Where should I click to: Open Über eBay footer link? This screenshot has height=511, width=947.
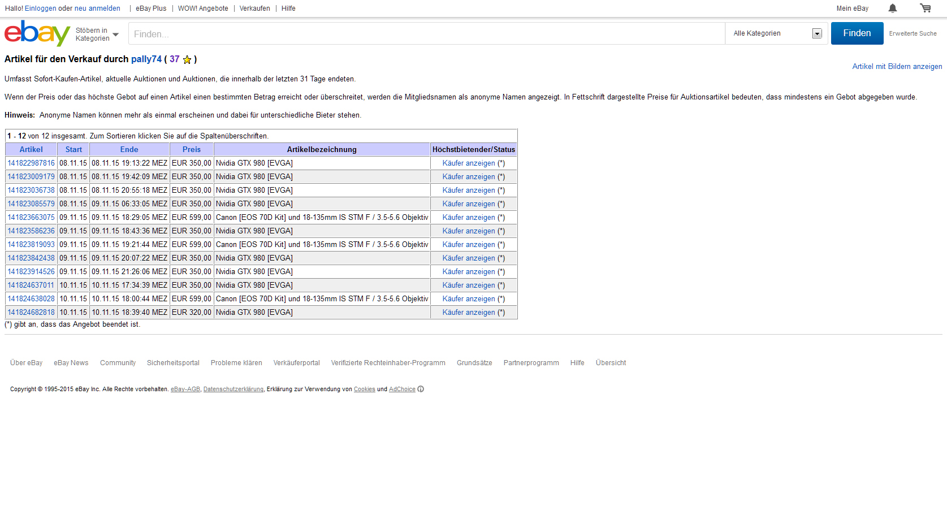point(26,363)
